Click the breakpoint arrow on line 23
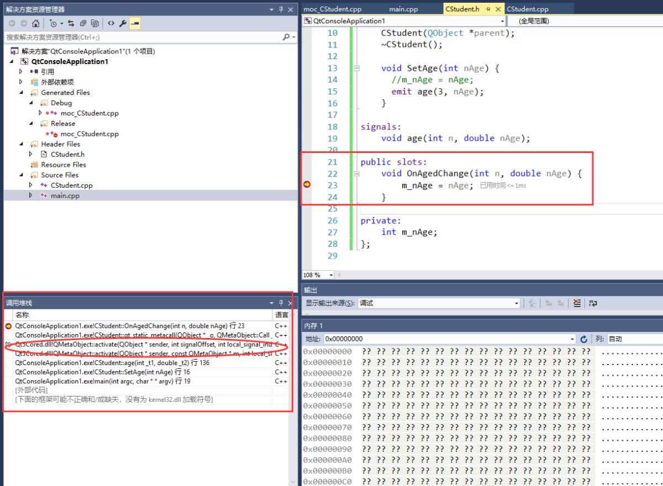 click(x=307, y=185)
